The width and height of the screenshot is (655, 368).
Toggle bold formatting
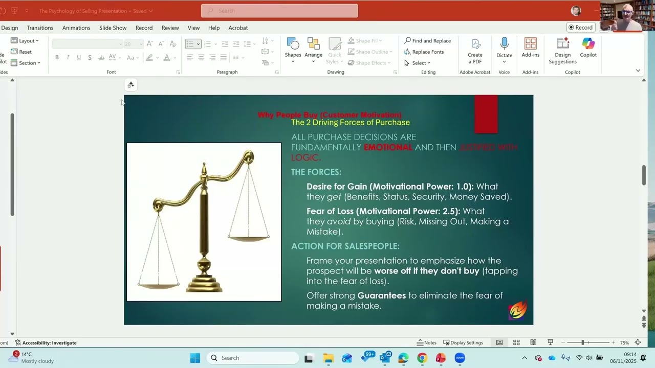coord(57,58)
